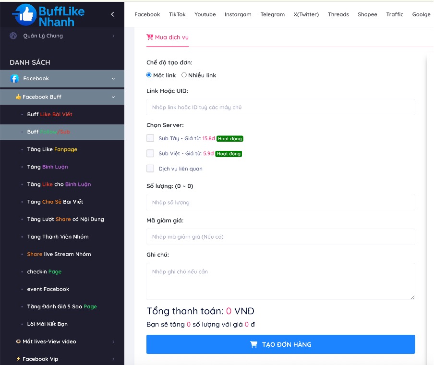Collapse the Facebook Buff submenu chevron
Screen dimensions: 434x365
(x=113, y=97)
